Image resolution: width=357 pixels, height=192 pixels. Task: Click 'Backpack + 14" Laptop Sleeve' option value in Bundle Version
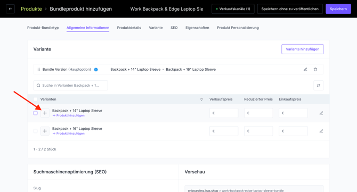point(135,69)
